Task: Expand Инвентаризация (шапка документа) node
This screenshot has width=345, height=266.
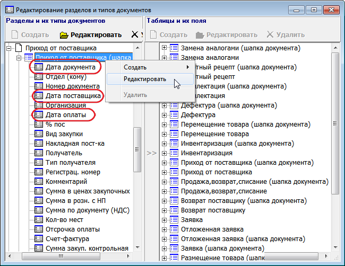Action: tap(164, 144)
